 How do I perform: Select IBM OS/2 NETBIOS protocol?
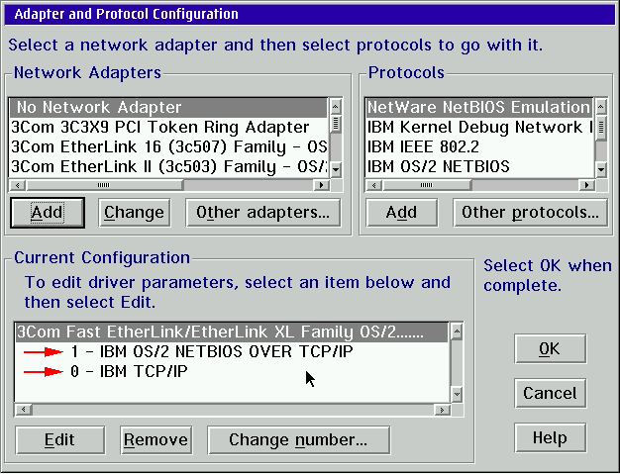click(479, 166)
